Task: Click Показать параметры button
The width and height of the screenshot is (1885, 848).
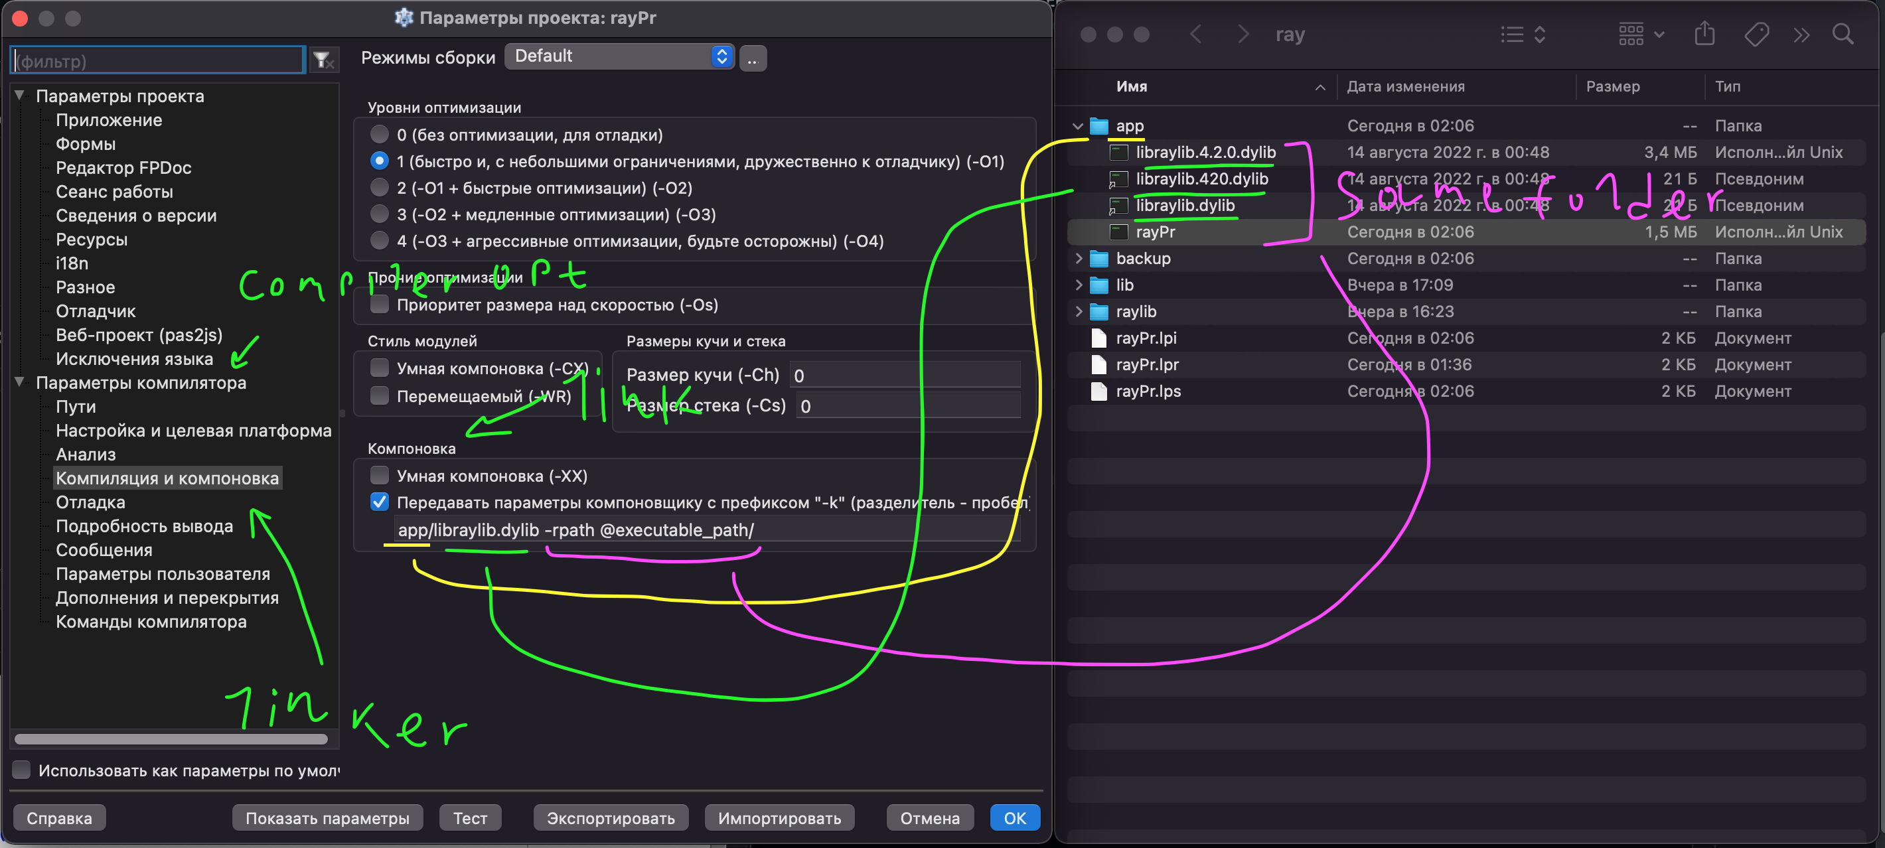Action: [x=327, y=818]
